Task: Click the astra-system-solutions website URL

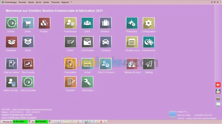Action: pyautogui.click(x=32, y=109)
